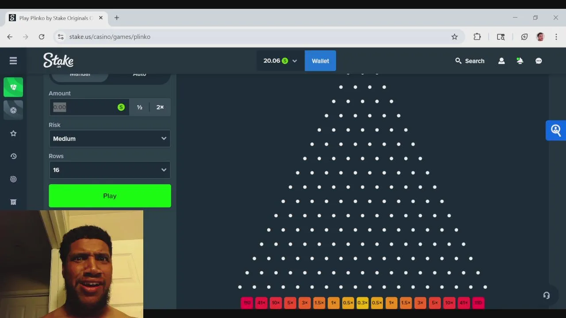The width and height of the screenshot is (566, 318).
Task: Click the webcam overlay video
Action: coord(72,264)
